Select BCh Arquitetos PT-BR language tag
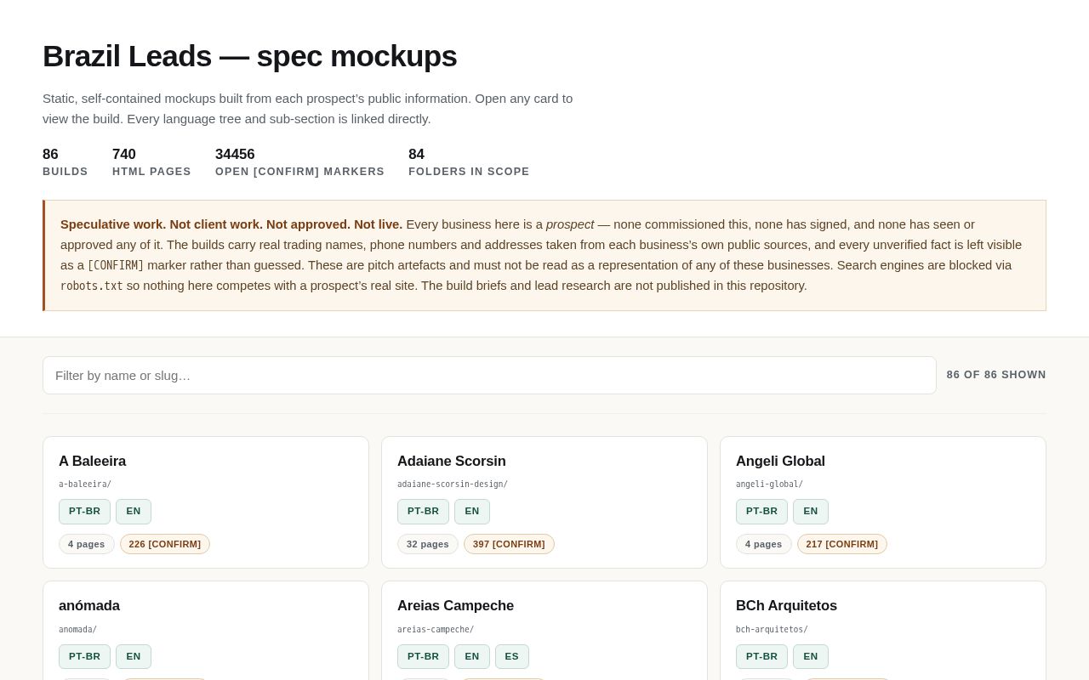The image size is (1089, 680). [761, 656]
